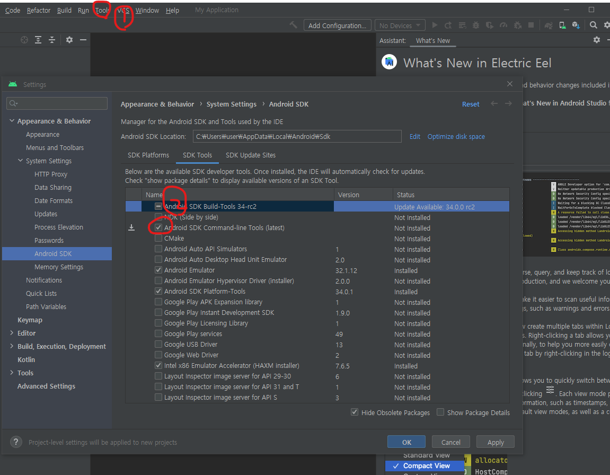
Task: Click the Make Project hammer icon
Action: [x=293, y=25]
